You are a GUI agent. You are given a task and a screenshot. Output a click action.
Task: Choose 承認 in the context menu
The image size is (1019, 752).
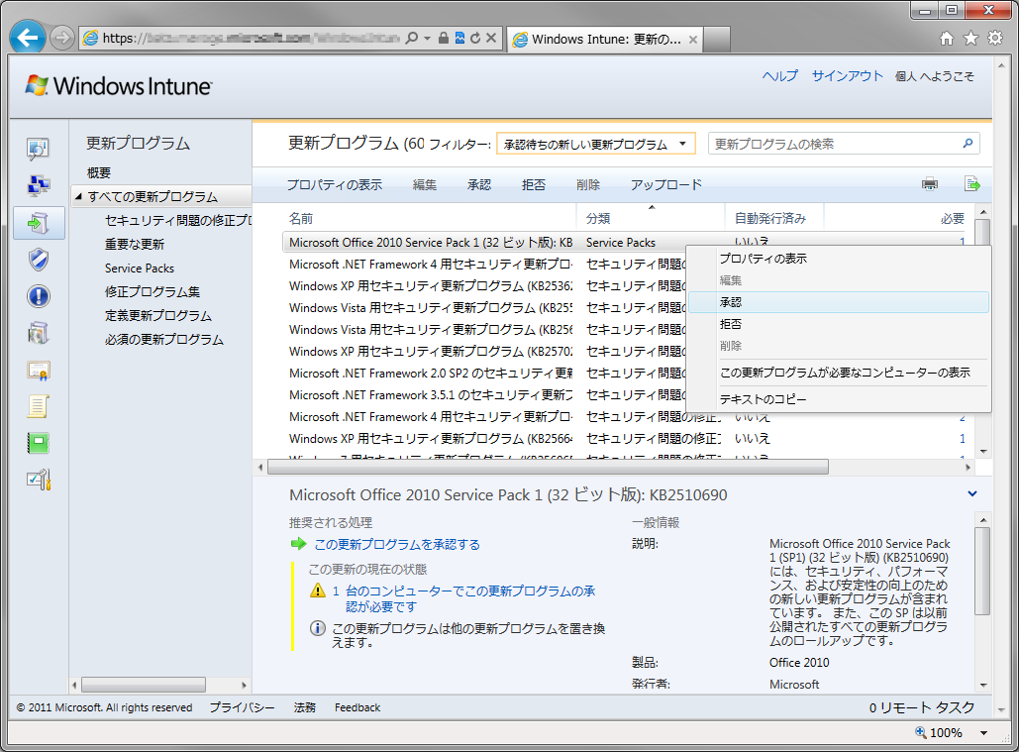click(839, 302)
